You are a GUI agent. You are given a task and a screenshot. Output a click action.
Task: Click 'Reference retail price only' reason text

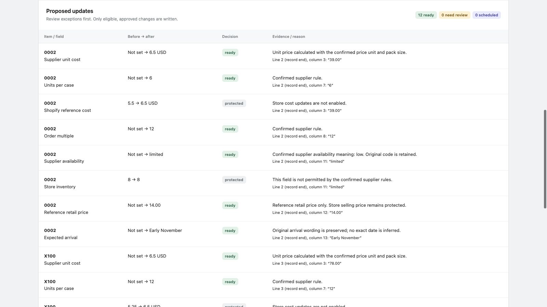[x=339, y=205]
